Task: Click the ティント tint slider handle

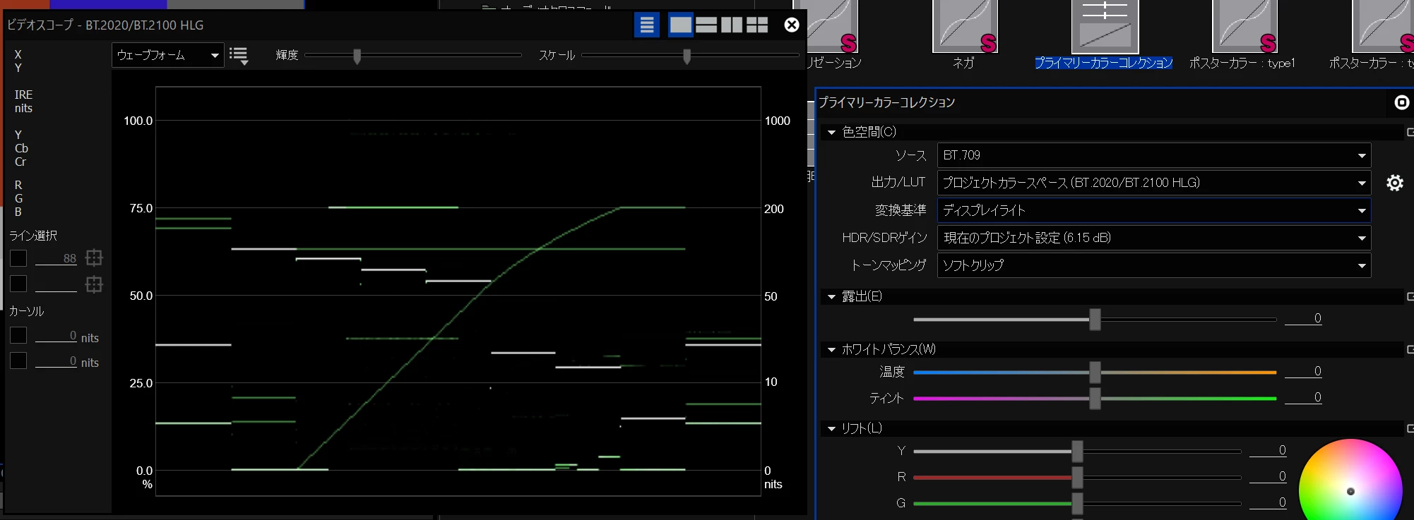Action: tap(1095, 398)
